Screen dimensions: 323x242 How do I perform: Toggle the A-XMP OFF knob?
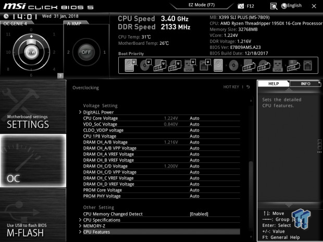click(x=86, y=52)
